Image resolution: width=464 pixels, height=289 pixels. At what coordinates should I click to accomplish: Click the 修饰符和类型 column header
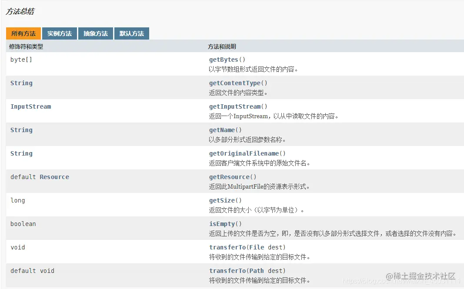point(26,47)
